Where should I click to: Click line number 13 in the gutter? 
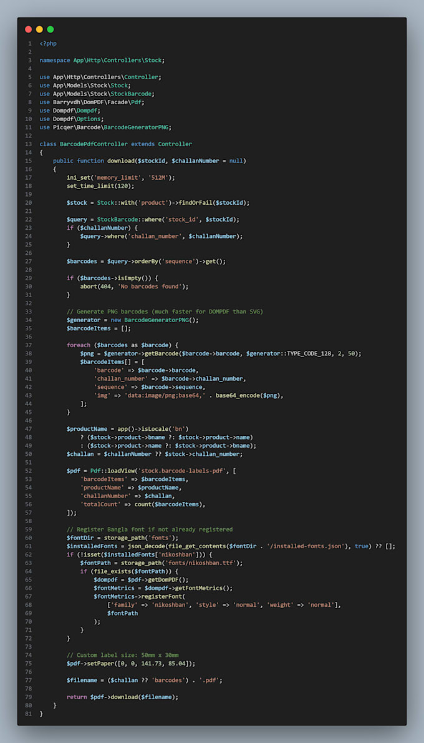(x=29, y=144)
